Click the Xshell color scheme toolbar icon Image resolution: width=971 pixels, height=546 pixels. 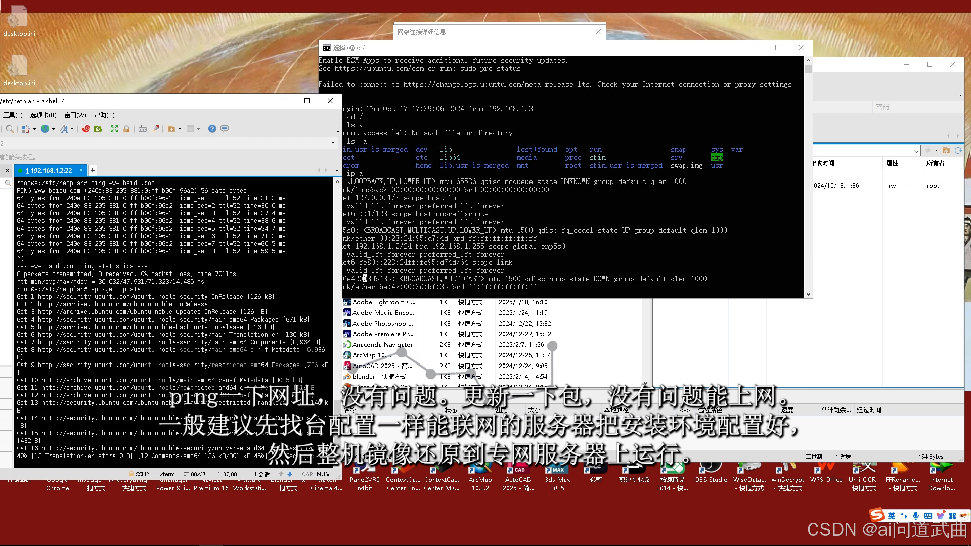(26, 129)
